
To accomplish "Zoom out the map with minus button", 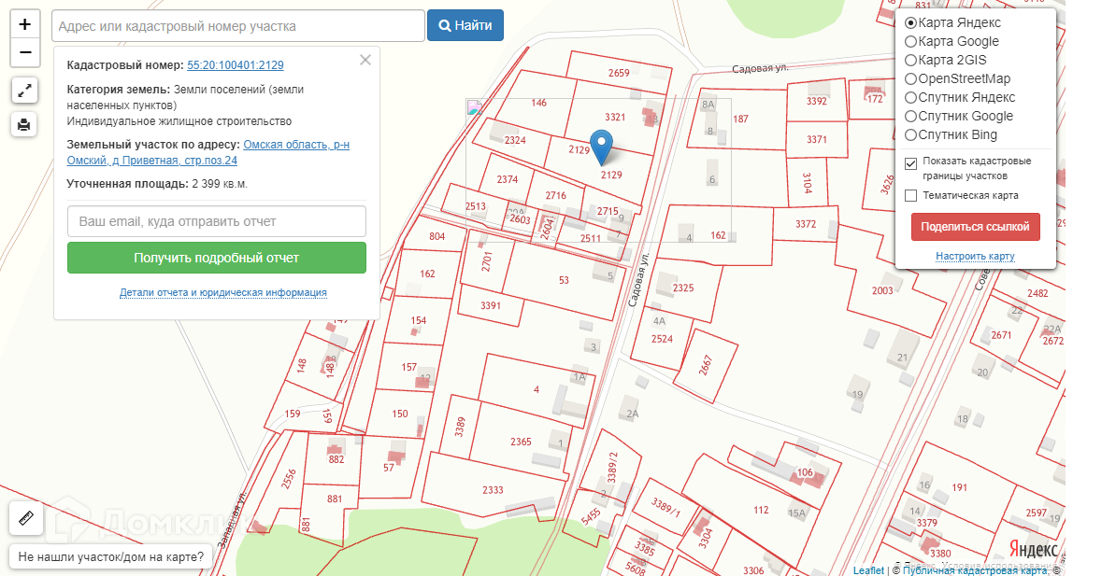I will [25, 52].
